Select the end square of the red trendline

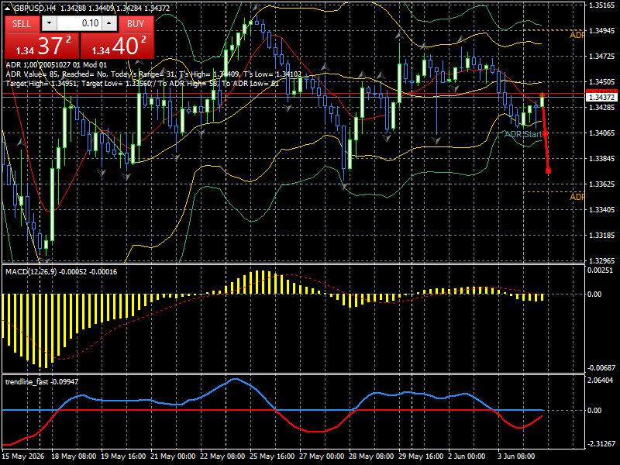[x=548, y=170]
